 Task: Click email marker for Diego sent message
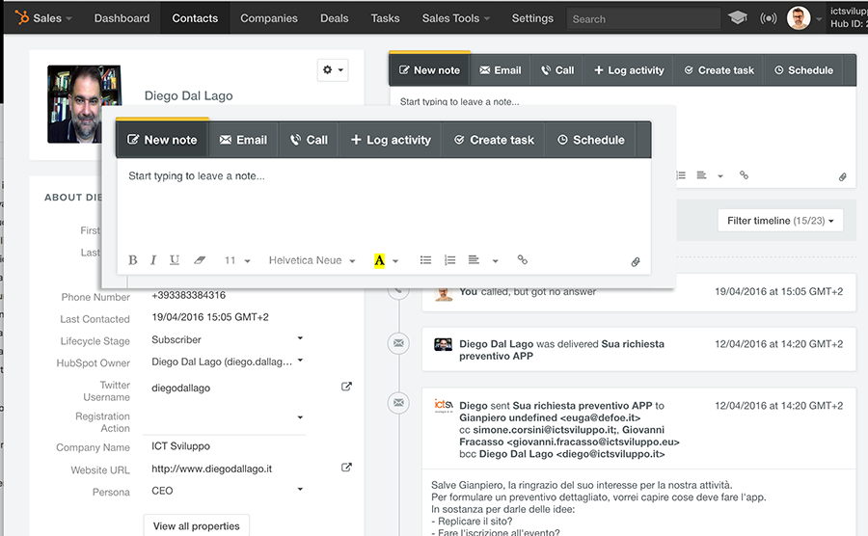pyautogui.click(x=398, y=403)
